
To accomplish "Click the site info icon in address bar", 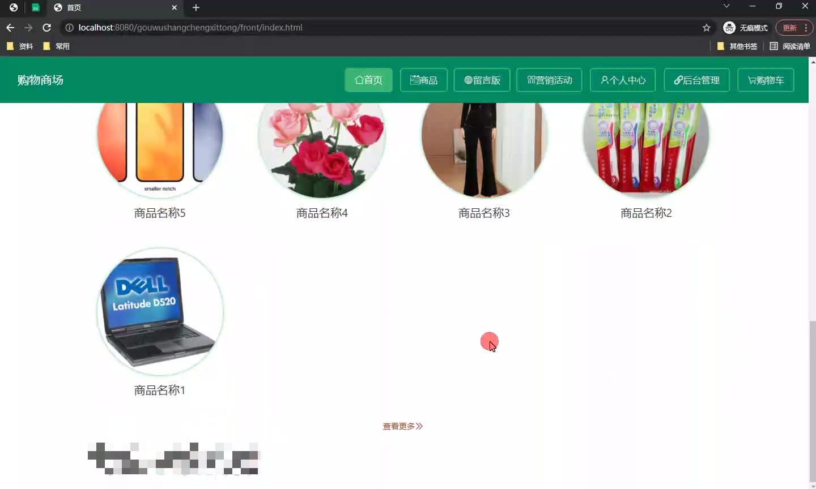I will point(68,27).
